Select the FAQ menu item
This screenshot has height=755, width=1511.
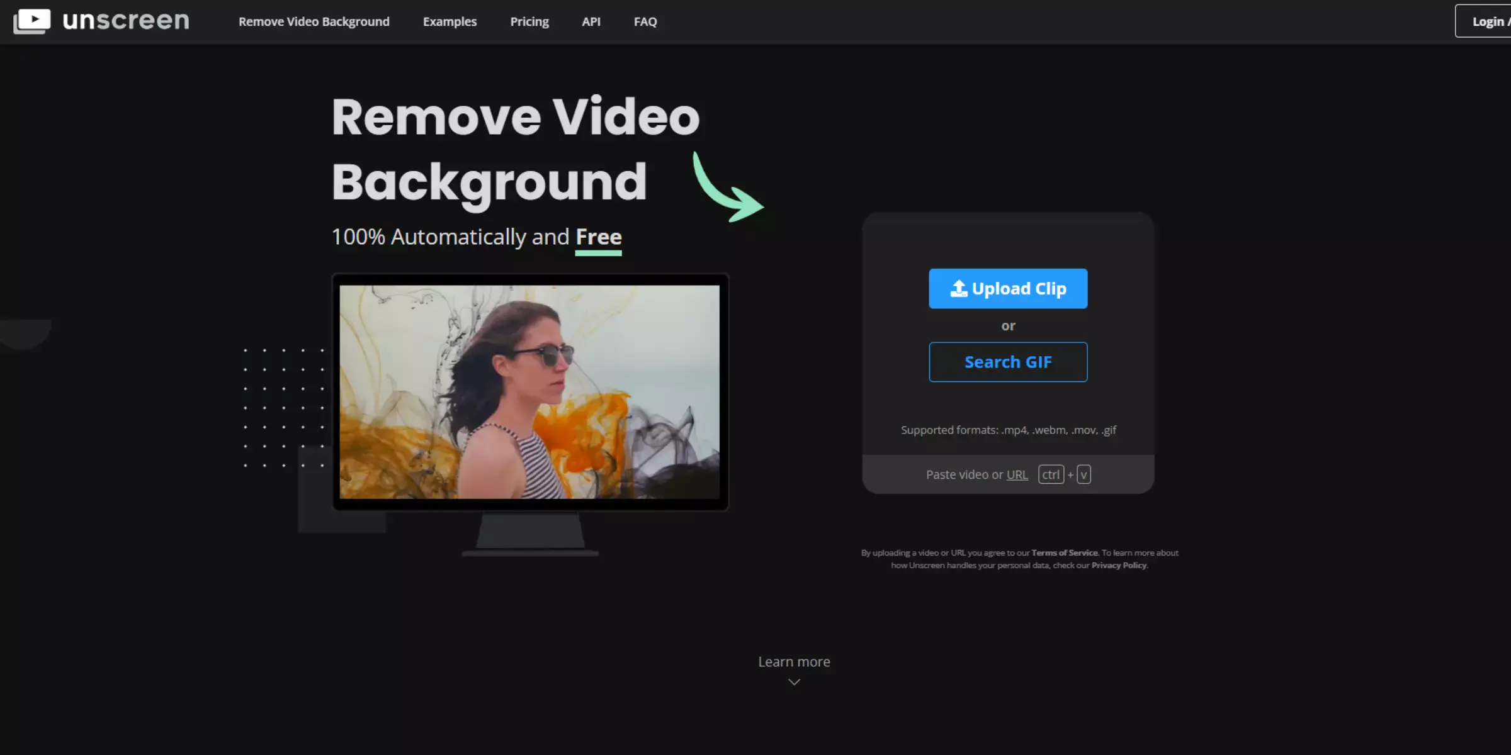646,21
